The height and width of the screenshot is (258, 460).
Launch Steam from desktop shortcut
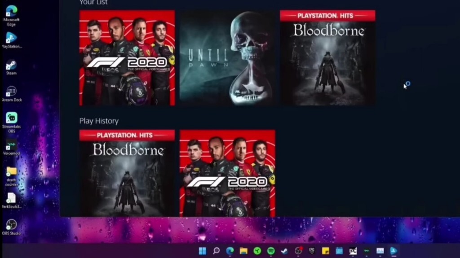tap(11, 67)
